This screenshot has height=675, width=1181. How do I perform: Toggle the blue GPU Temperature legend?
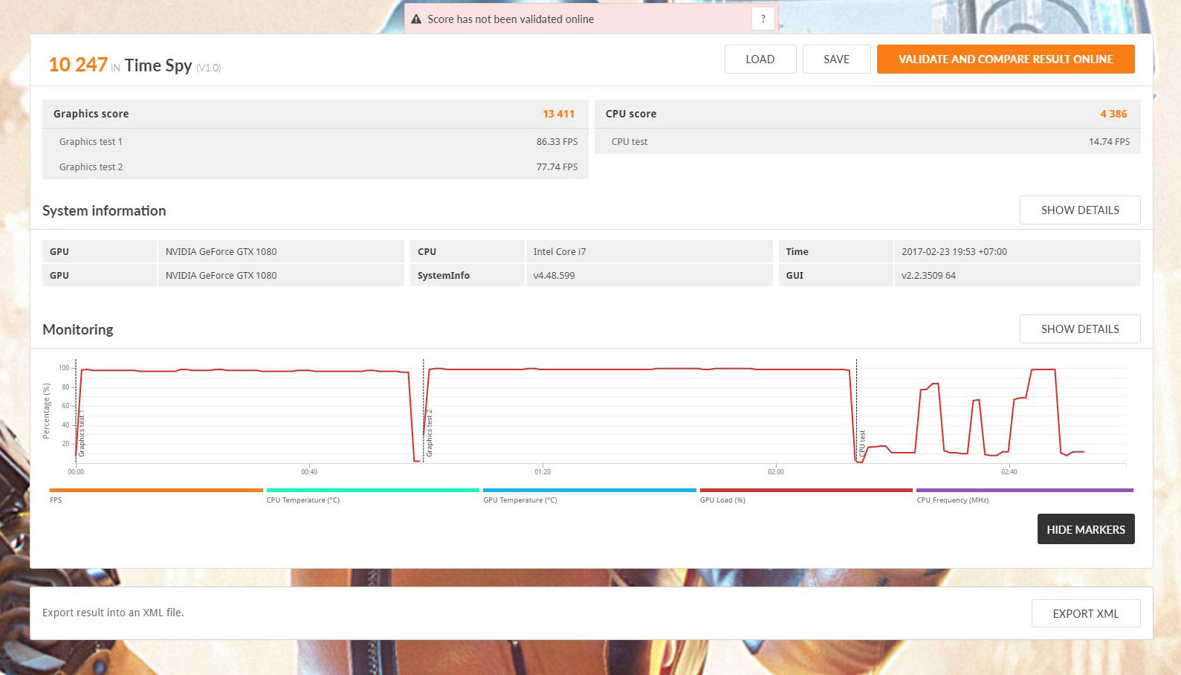(589, 491)
